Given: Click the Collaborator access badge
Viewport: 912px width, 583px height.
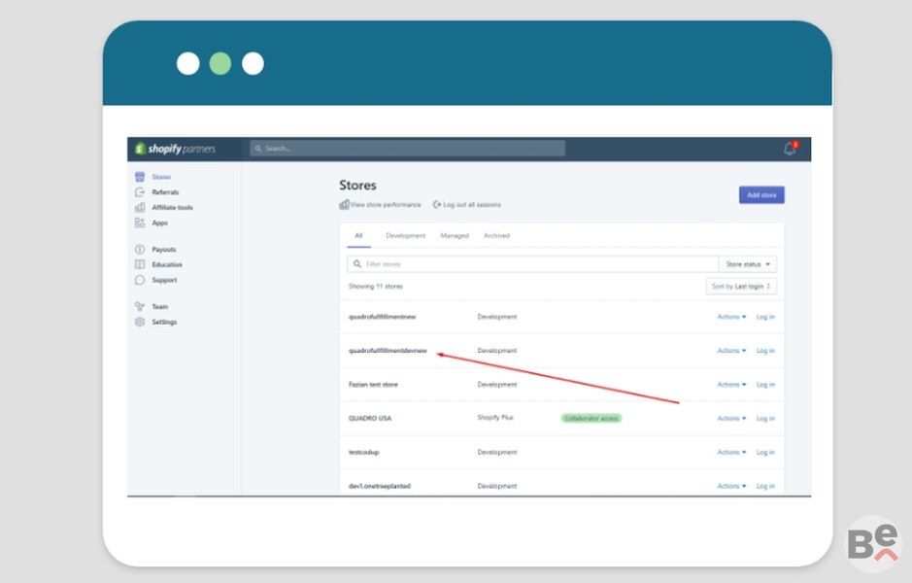Looking at the screenshot, I should coord(591,419).
